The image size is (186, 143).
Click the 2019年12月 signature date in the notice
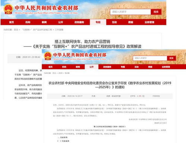coord(160,123)
